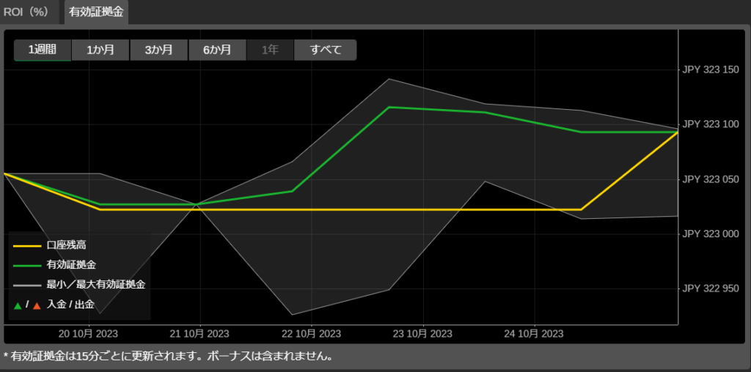The height and width of the screenshot is (372, 751).
Task: Set chart period to 3か月
Action: [x=159, y=50]
